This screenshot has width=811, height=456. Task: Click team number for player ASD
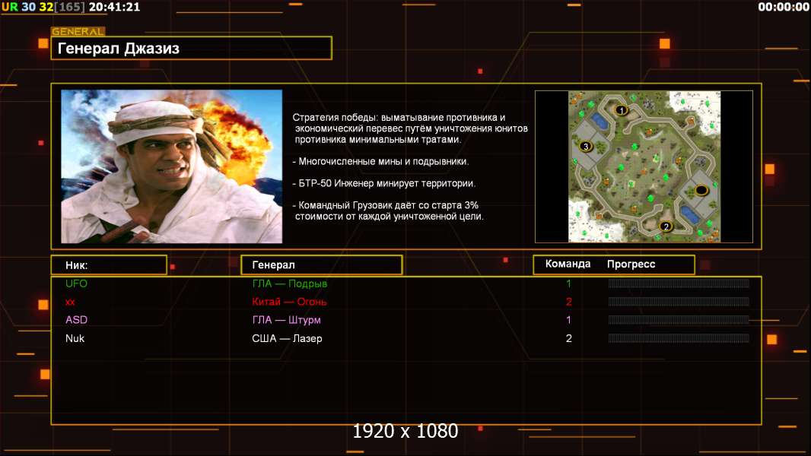[568, 320]
